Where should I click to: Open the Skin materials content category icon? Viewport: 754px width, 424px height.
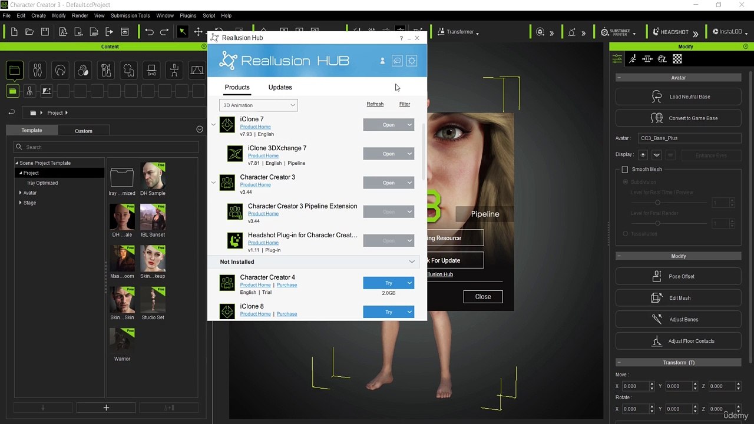click(83, 71)
